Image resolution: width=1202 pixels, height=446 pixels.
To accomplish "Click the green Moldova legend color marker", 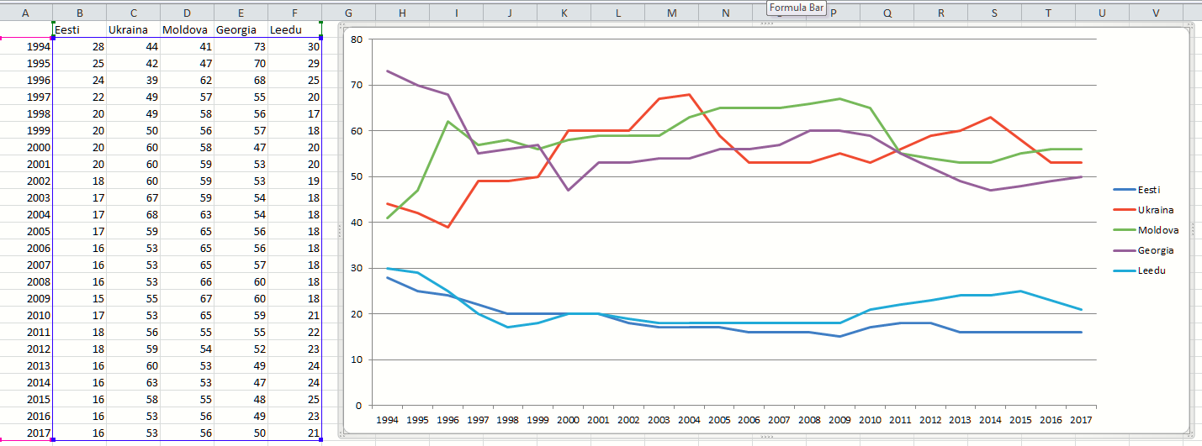I will click(1125, 230).
